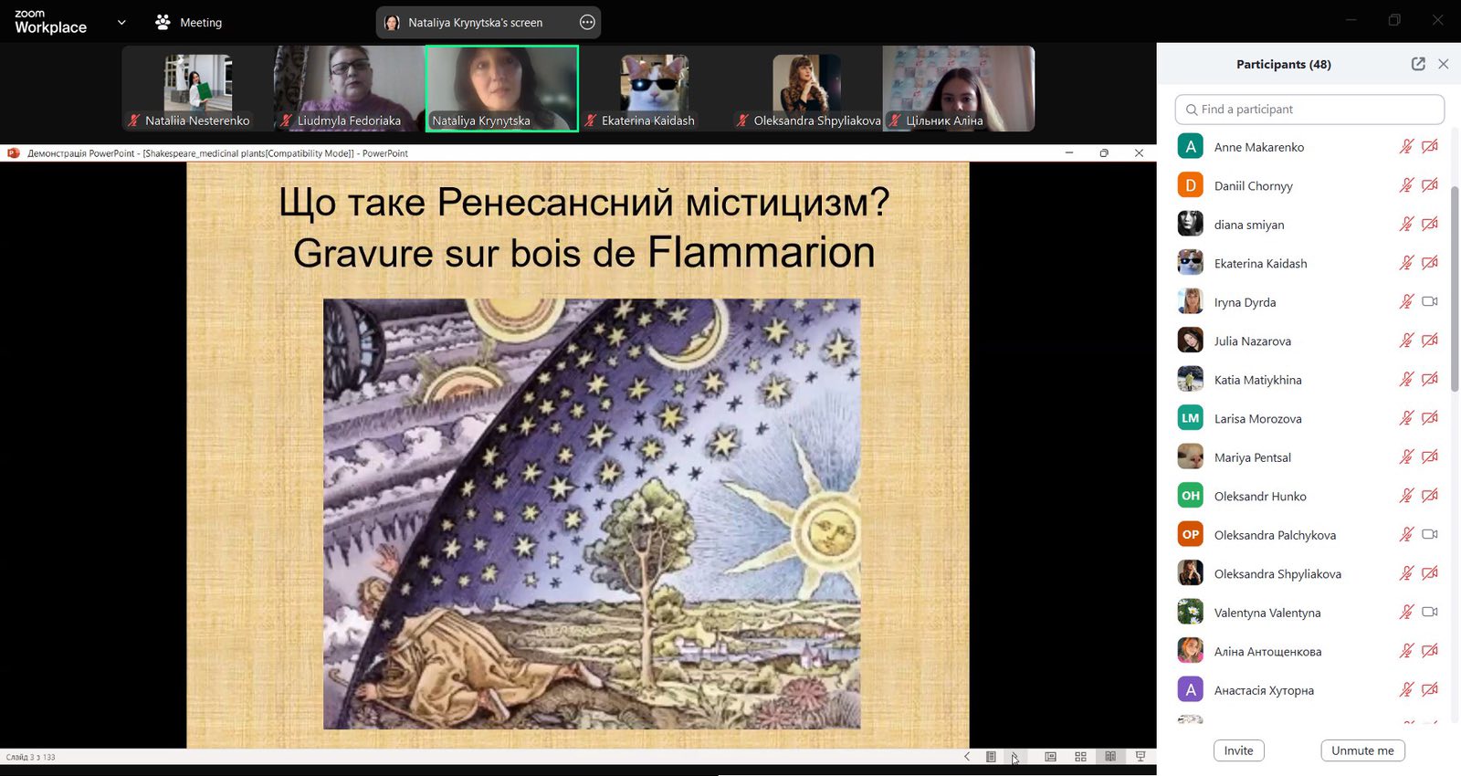This screenshot has width=1461, height=776.
Task: Switch to Slide Sorter view icon
Action: (1080, 757)
